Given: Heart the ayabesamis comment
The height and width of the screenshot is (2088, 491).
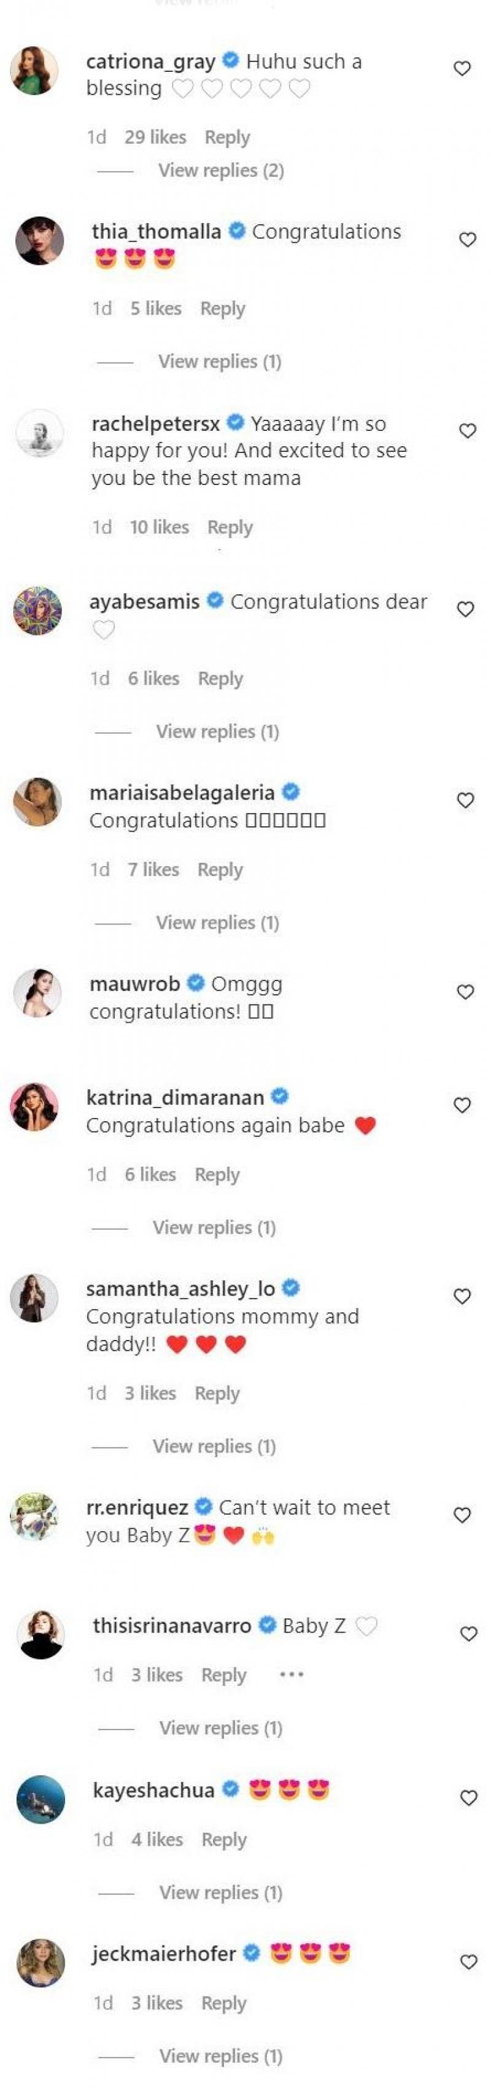Looking at the screenshot, I should [465, 609].
